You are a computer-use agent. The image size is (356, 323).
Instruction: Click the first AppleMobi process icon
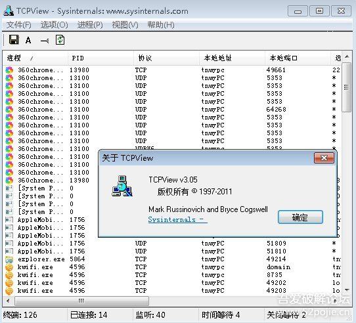click(9, 220)
